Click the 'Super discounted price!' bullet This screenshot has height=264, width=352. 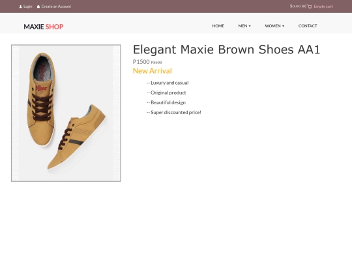(x=174, y=113)
